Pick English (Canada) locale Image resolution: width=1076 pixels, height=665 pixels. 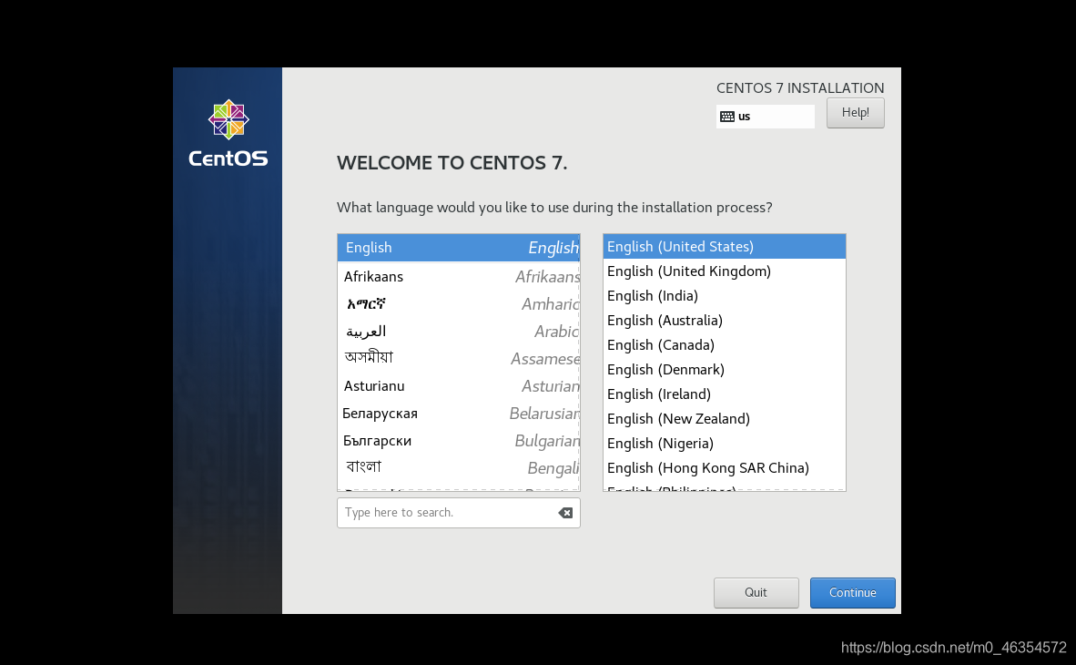[724, 345]
